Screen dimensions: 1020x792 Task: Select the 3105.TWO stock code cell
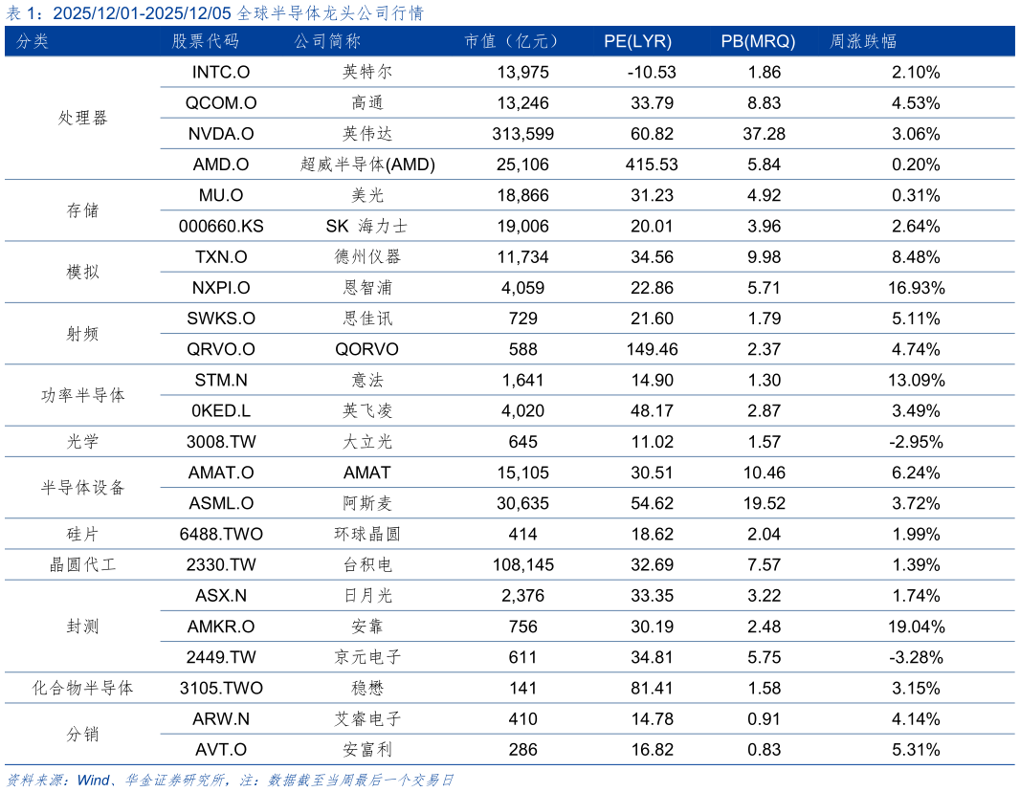pos(221,688)
